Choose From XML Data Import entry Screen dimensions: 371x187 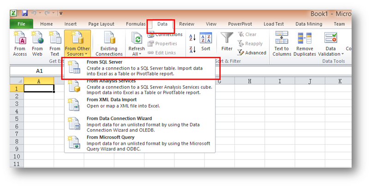[140, 105]
